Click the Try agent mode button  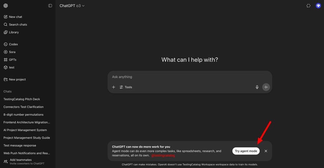coord(246,151)
